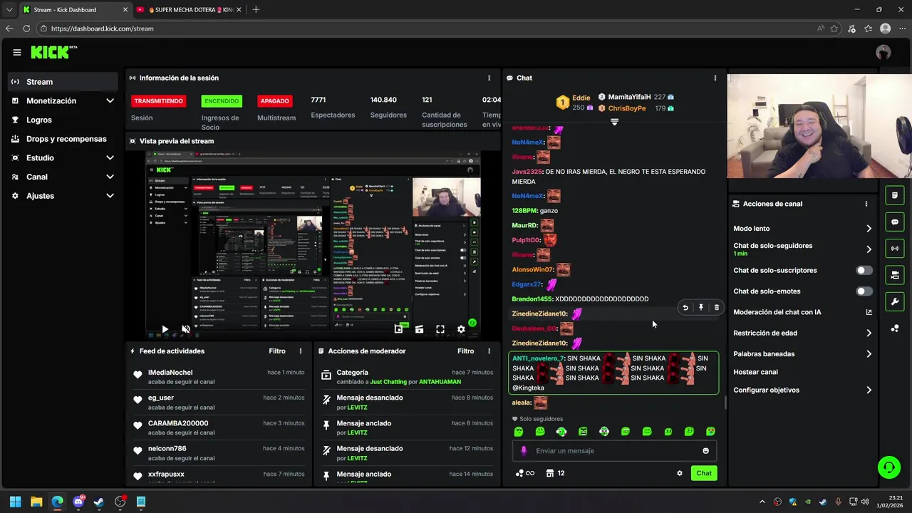Click the browser address bar

point(427,28)
